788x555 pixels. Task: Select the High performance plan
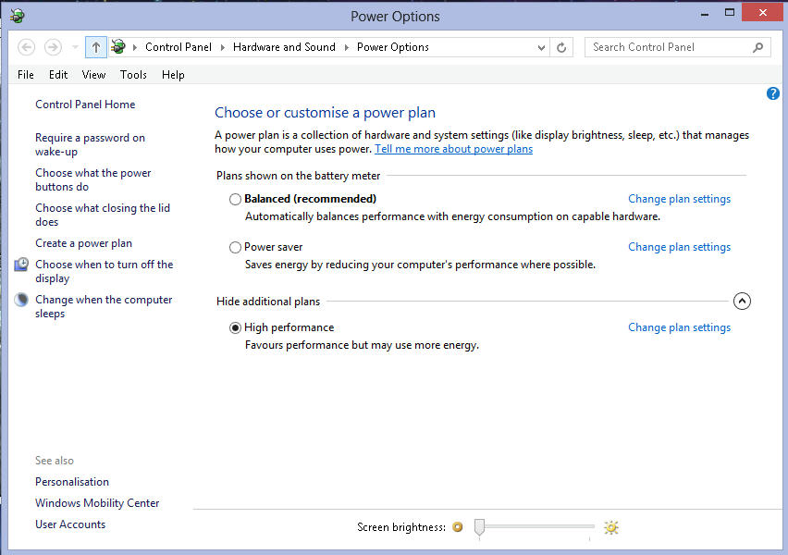pyautogui.click(x=235, y=327)
